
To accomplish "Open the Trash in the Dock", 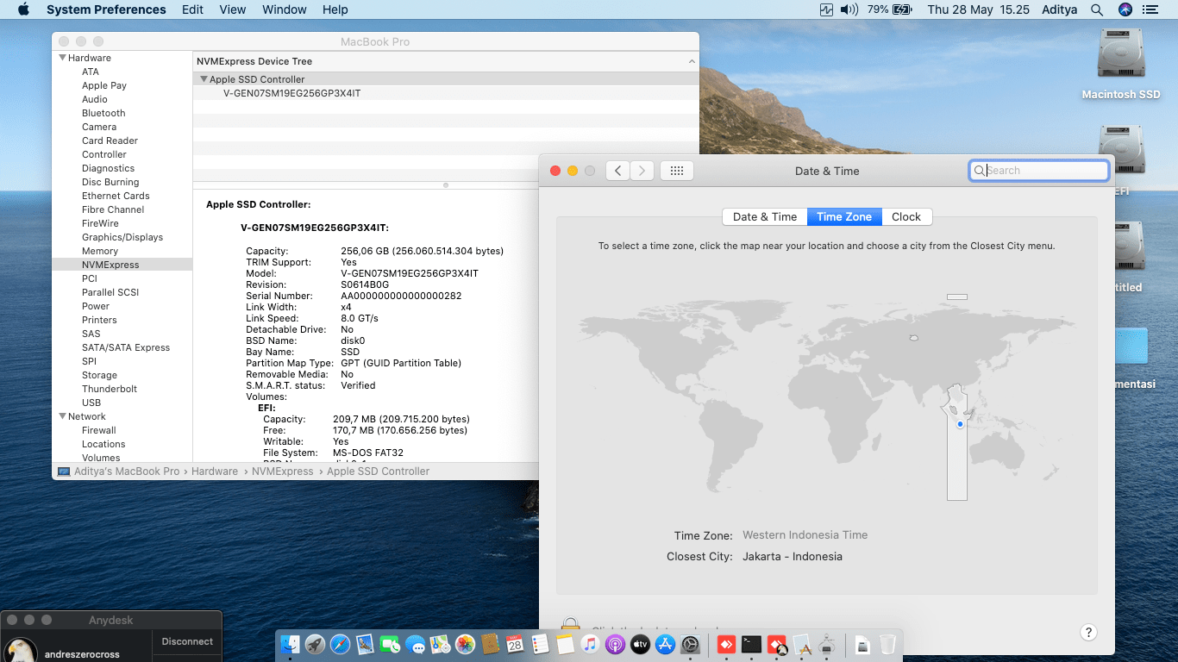I will pyautogui.click(x=887, y=644).
